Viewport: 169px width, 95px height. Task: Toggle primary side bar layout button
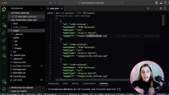click(x=157, y=3)
